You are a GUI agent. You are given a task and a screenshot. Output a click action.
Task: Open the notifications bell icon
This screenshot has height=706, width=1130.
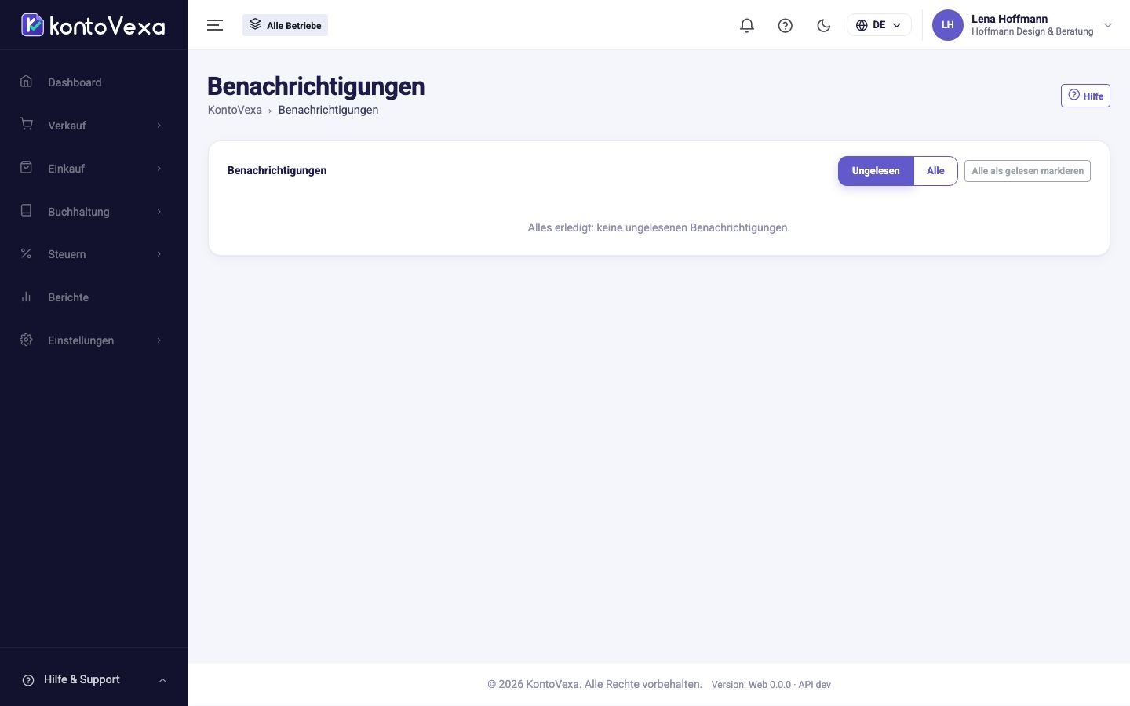(747, 25)
